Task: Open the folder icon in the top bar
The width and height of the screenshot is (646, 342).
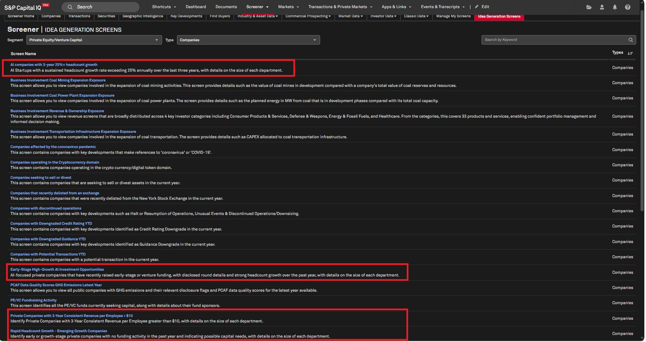Action: pyautogui.click(x=589, y=7)
